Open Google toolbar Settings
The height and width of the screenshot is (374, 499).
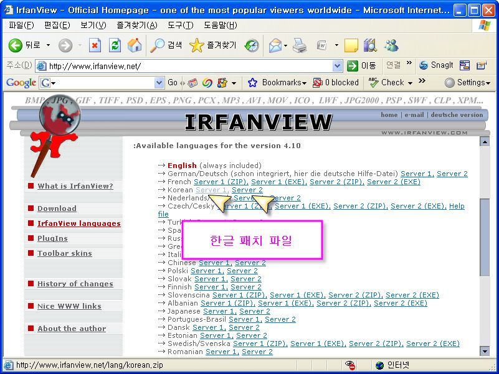(x=467, y=83)
